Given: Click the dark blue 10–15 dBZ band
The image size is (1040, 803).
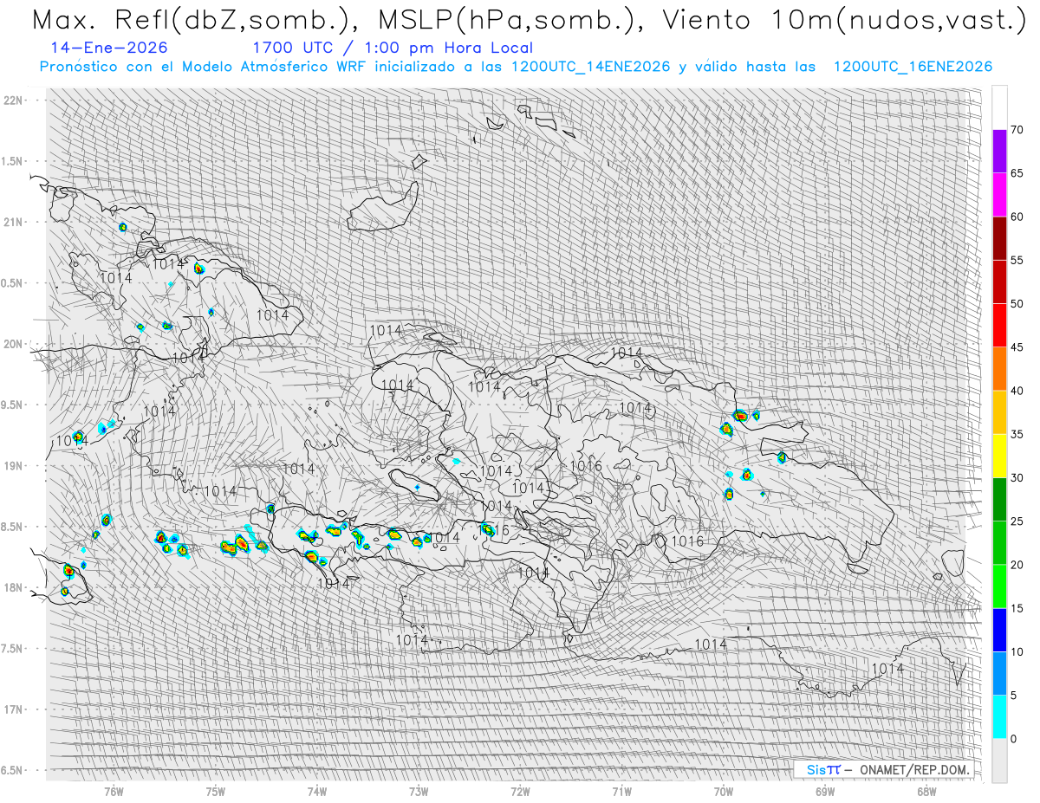Looking at the screenshot, I should (999, 630).
